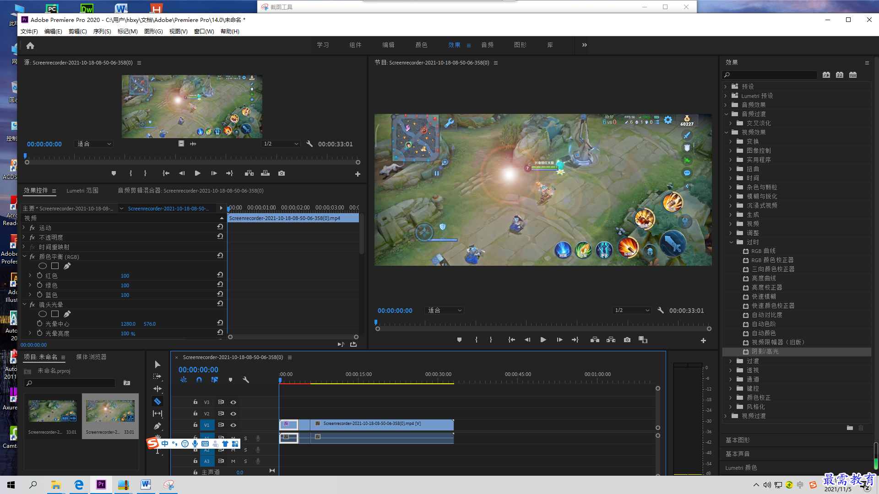
Task: Toggle animation stopwatch for 红色
Action: tap(40, 275)
